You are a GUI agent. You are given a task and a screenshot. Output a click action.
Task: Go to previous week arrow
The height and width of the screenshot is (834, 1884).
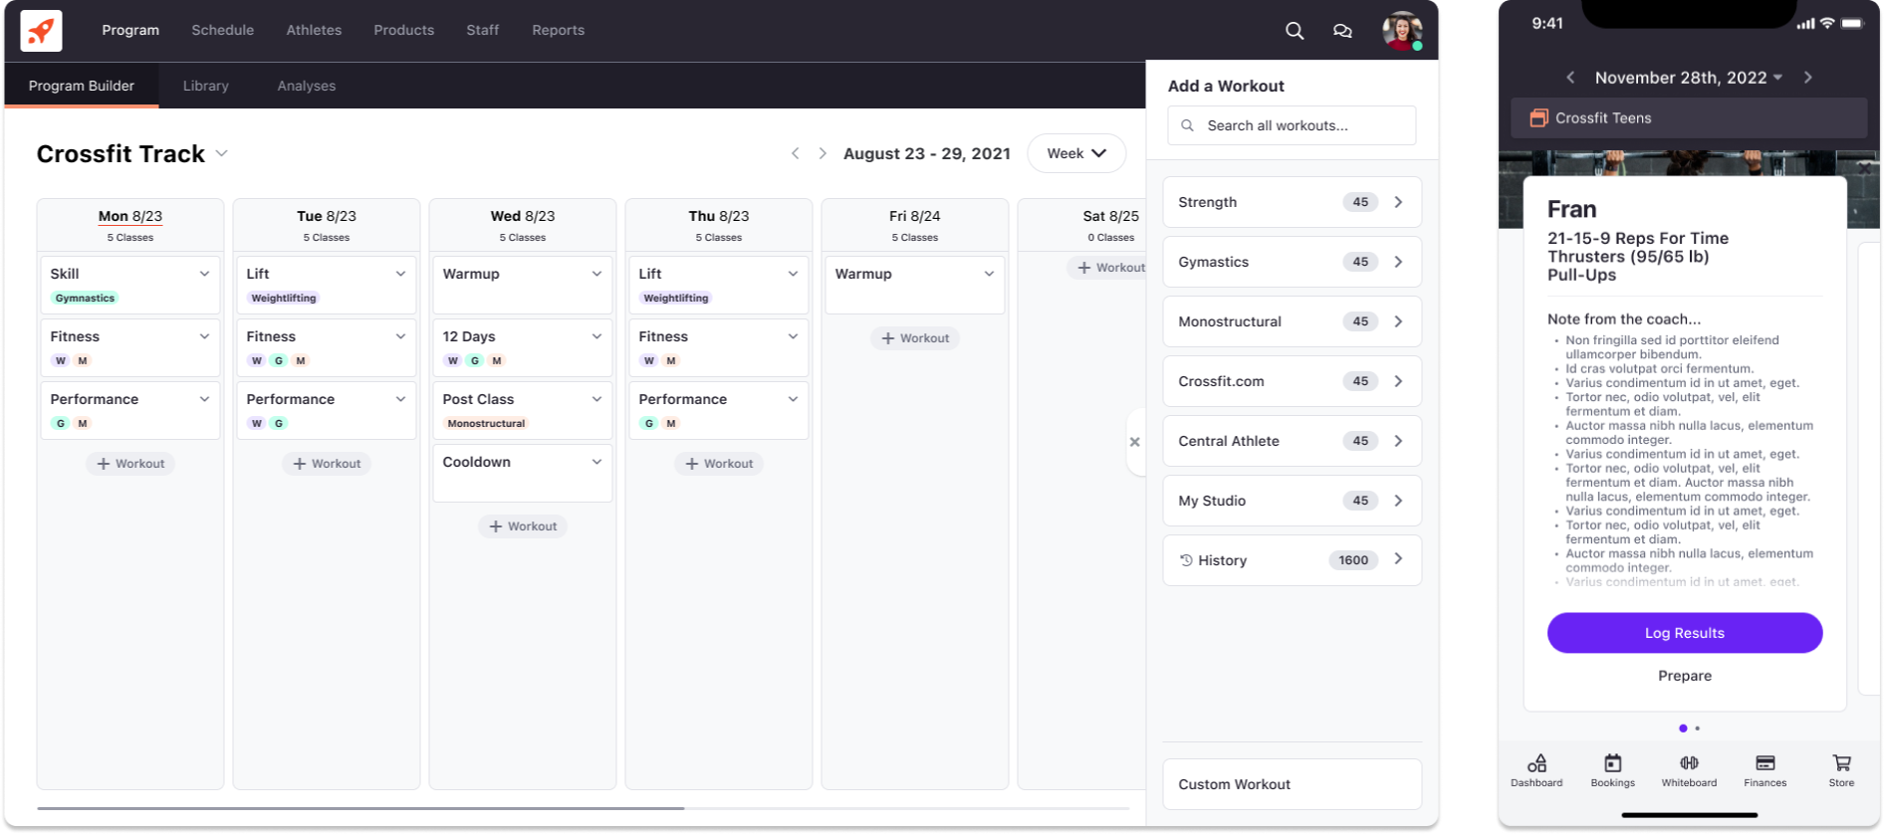(x=795, y=153)
